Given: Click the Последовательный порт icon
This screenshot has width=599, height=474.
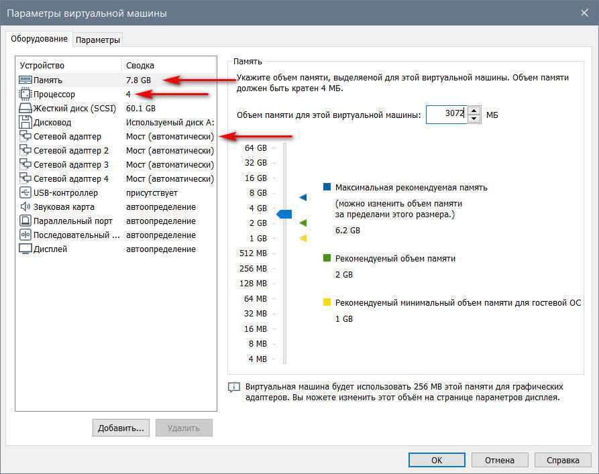Looking at the screenshot, I should (25, 235).
